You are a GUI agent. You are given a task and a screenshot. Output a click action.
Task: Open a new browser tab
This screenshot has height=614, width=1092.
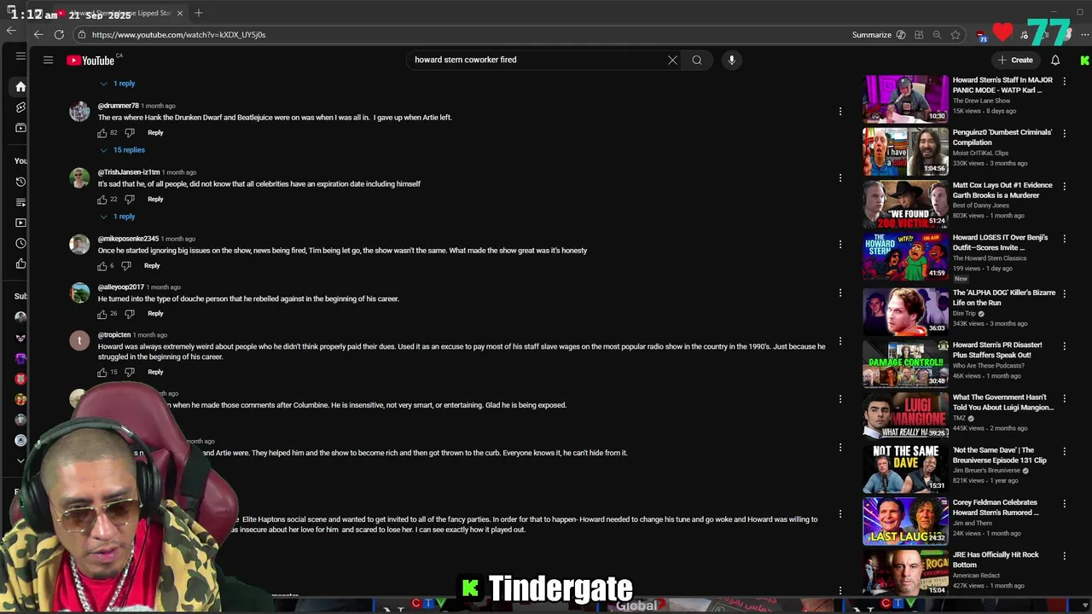point(199,13)
